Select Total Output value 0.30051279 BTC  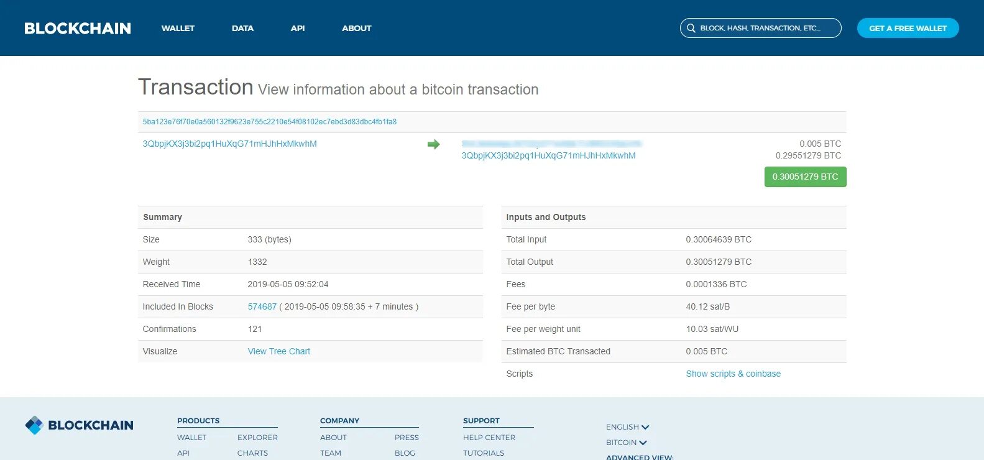pos(719,262)
